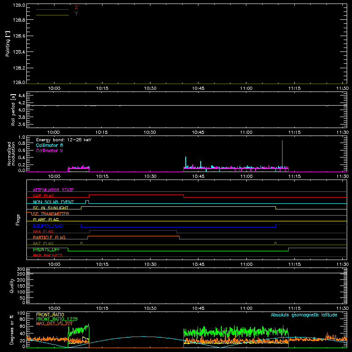The image size is (352, 352).
Task: Click the 11:30 time label under the Pointing plot
Action: 342,88
